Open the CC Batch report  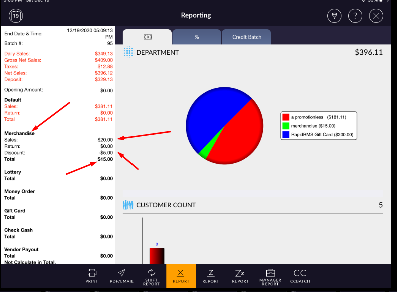pyautogui.click(x=300, y=276)
